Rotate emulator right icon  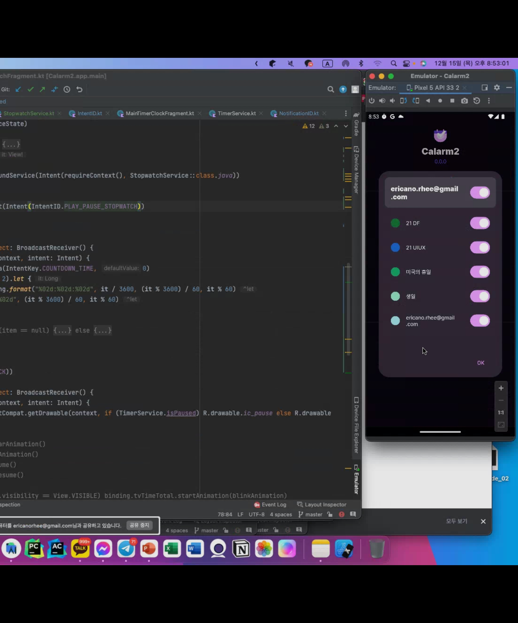pyautogui.click(x=416, y=101)
